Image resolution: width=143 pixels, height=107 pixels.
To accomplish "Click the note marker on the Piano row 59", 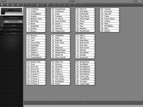I will click(70, 83).
